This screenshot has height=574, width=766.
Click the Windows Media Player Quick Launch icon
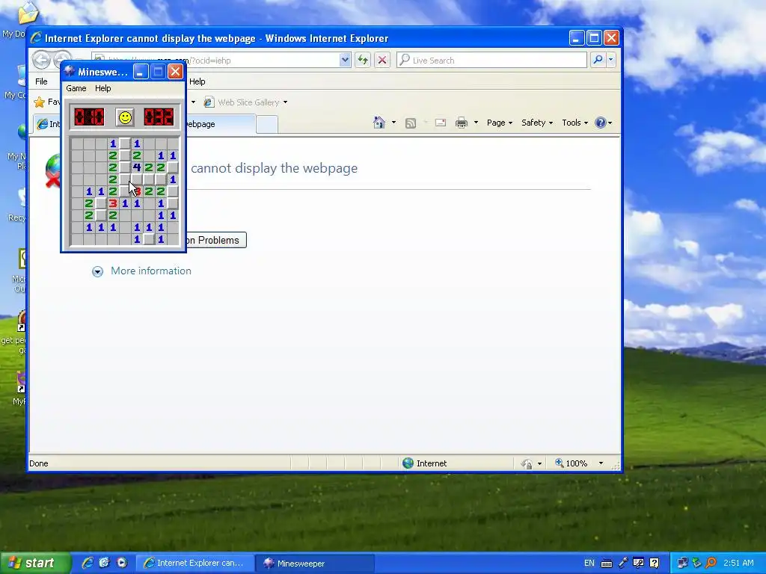122,563
